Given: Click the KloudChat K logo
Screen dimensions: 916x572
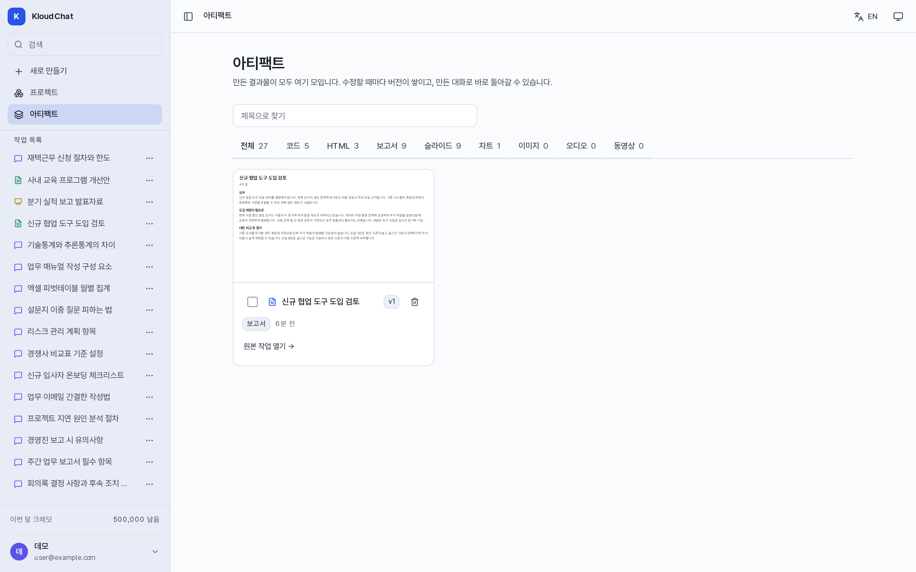Looking at the screenshot, I should click(16, 16).
